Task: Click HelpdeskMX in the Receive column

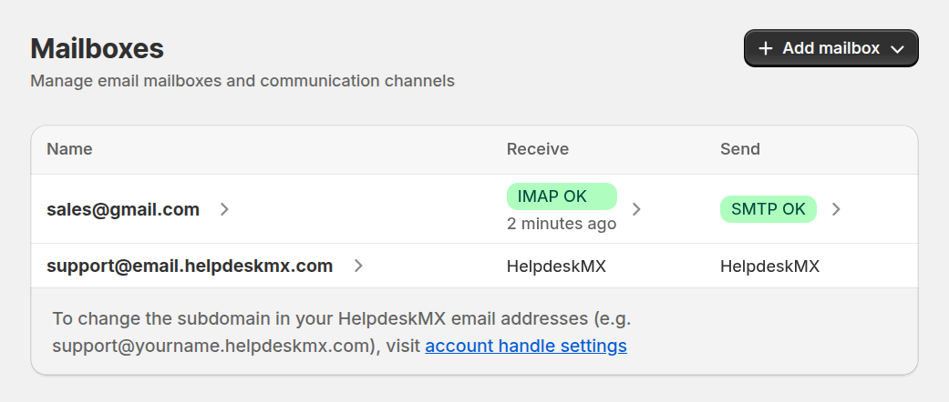Action: (x=556, y=266)
